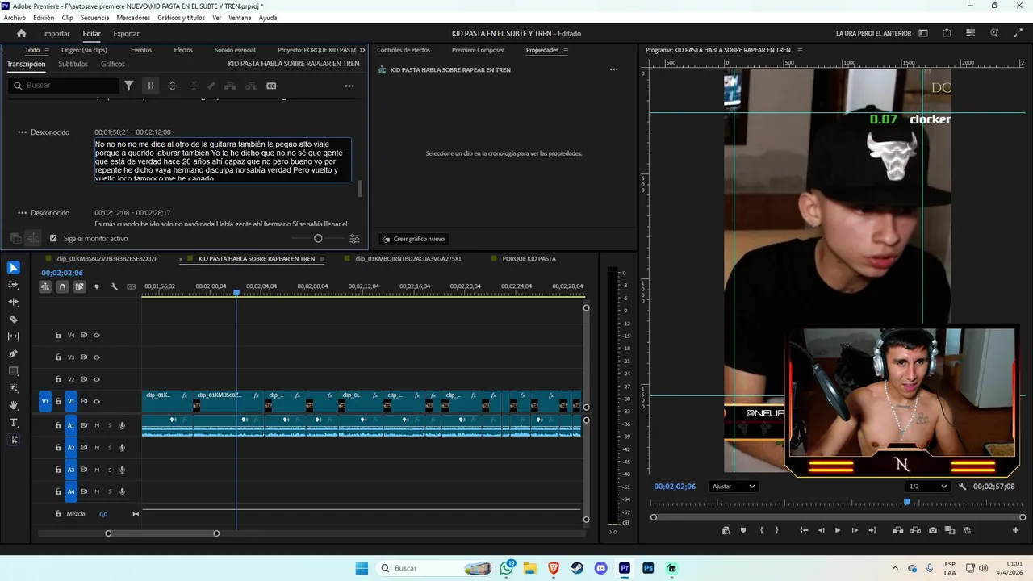Hide track V2 with eye icon
1033x581 pixels.
(x=97, y=379)
